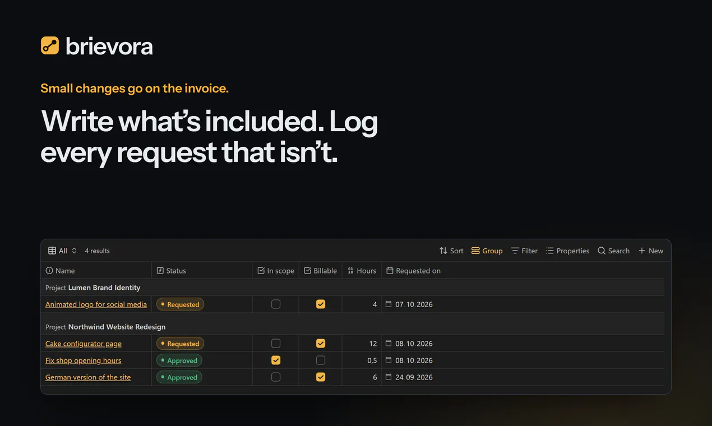Screen dimensions: 712x426
Task: Click Approved status of Fix shop row
Action: point(179,360)
